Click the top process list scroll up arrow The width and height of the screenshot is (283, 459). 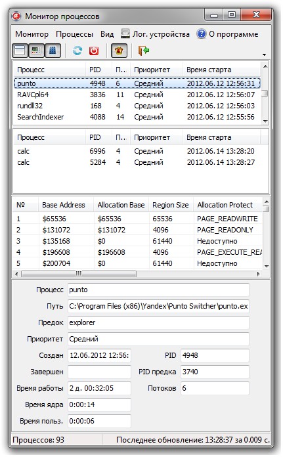coord(265,66)
